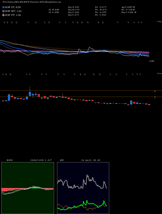Click the 'Day H: 3.79' value
The height and width of the screenshot is (214, 162).
[x=74, y=10]
